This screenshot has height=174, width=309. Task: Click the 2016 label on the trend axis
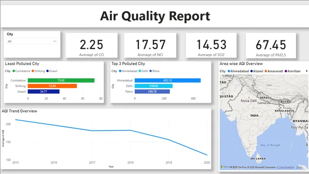[54, 162]
